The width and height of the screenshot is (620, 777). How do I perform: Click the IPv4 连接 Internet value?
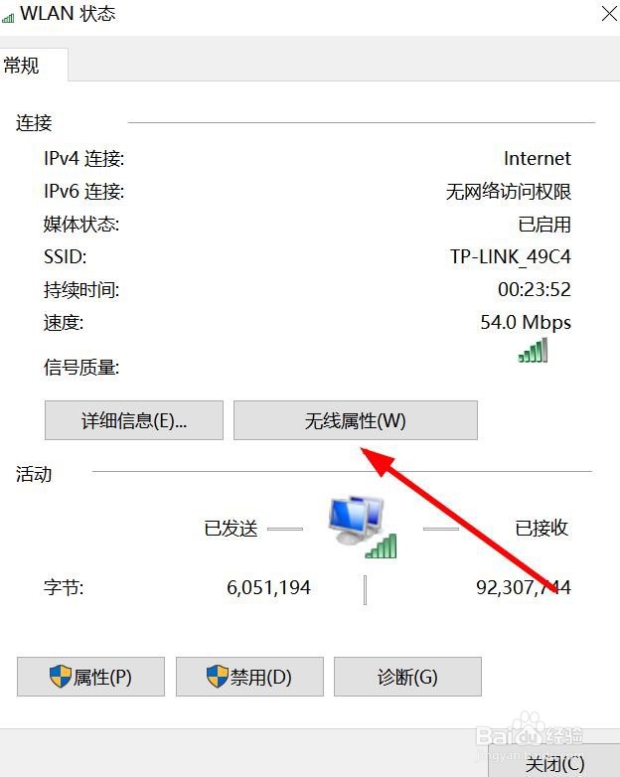point(538,159)
